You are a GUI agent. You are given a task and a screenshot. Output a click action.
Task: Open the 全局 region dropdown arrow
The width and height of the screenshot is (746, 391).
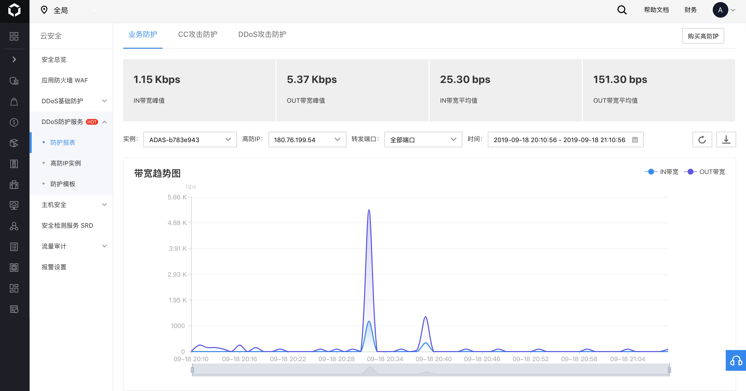[94, 10]
